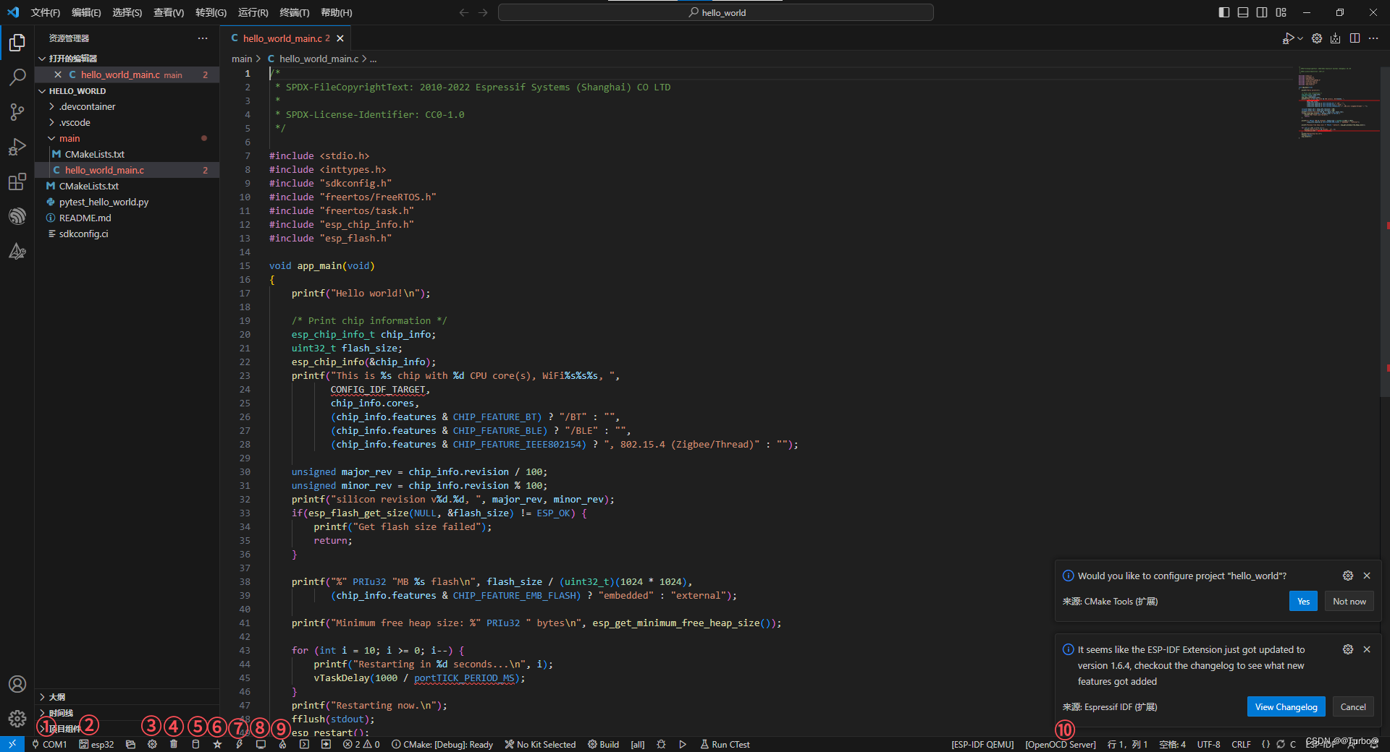Select current ESP-IDF project folder icon
The width and height of the screenshot is (1390, 752).
[130, 744]
